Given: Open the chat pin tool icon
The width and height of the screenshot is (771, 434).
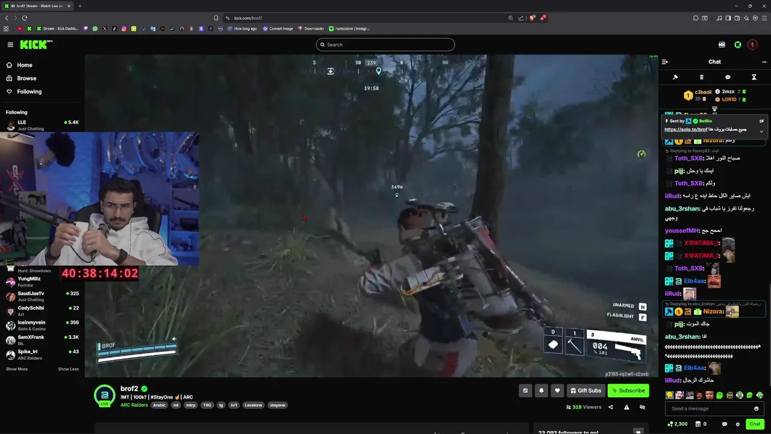Looking at the screenshot, I should [x=675, y=77].
